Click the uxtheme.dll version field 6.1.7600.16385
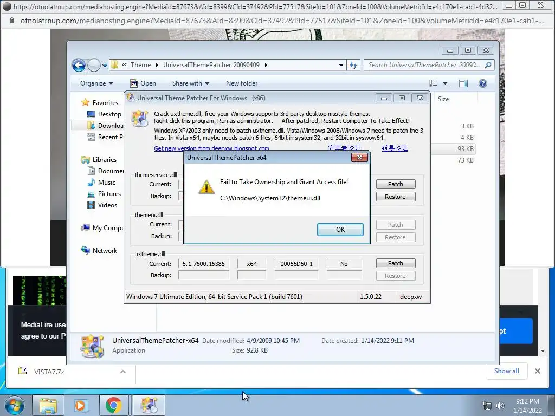This screenshot has width=555, height=416. pyautogui.click(x=204, y=264)
